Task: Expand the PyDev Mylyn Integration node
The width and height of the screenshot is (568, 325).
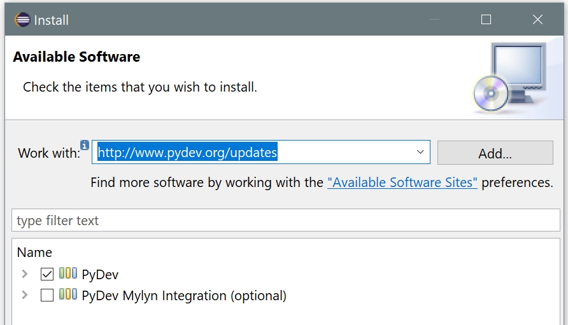Action: coord(25,295)
